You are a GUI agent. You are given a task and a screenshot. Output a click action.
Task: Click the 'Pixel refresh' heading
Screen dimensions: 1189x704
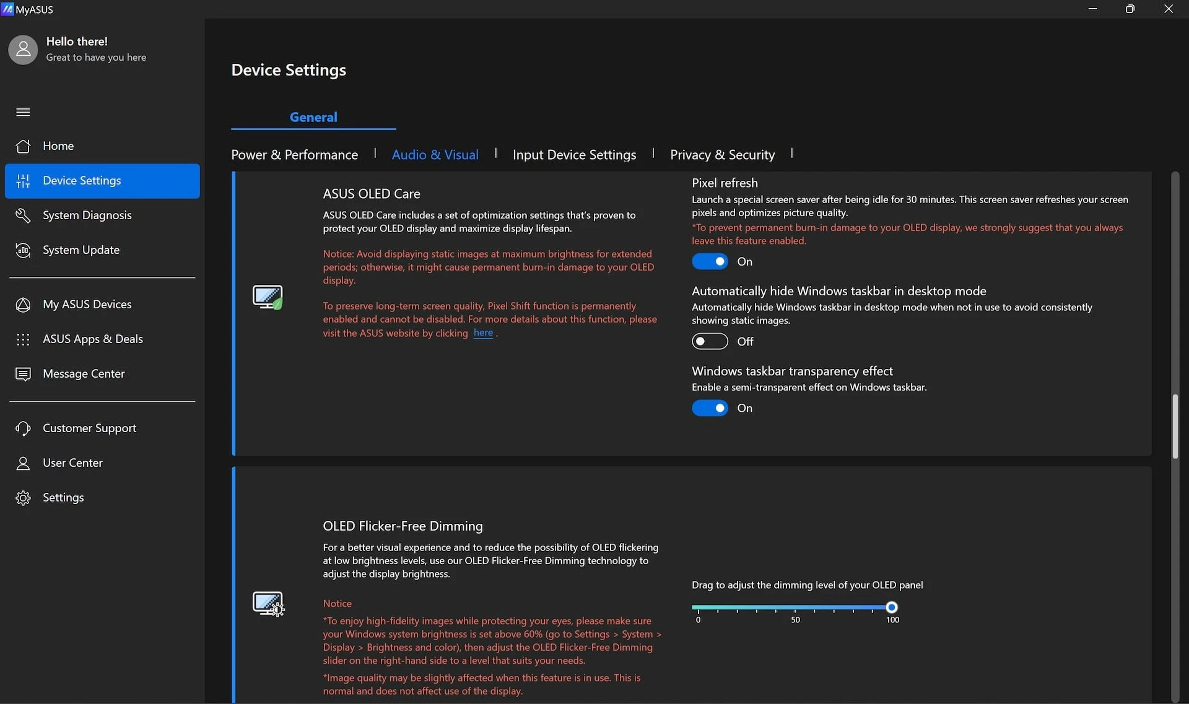tap(725, 183)
